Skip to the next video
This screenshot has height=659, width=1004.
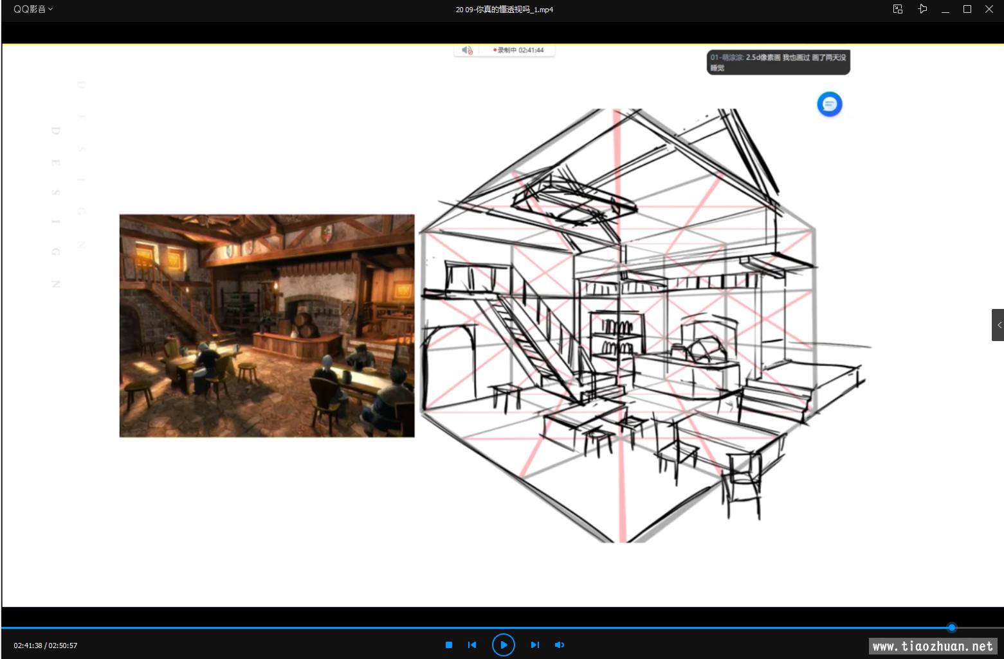[534, 645]
